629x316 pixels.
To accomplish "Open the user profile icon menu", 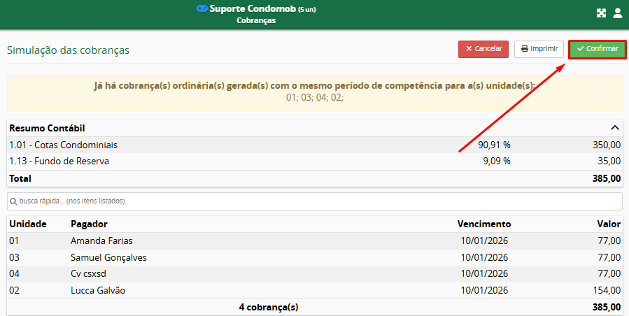I will (617, 13).
